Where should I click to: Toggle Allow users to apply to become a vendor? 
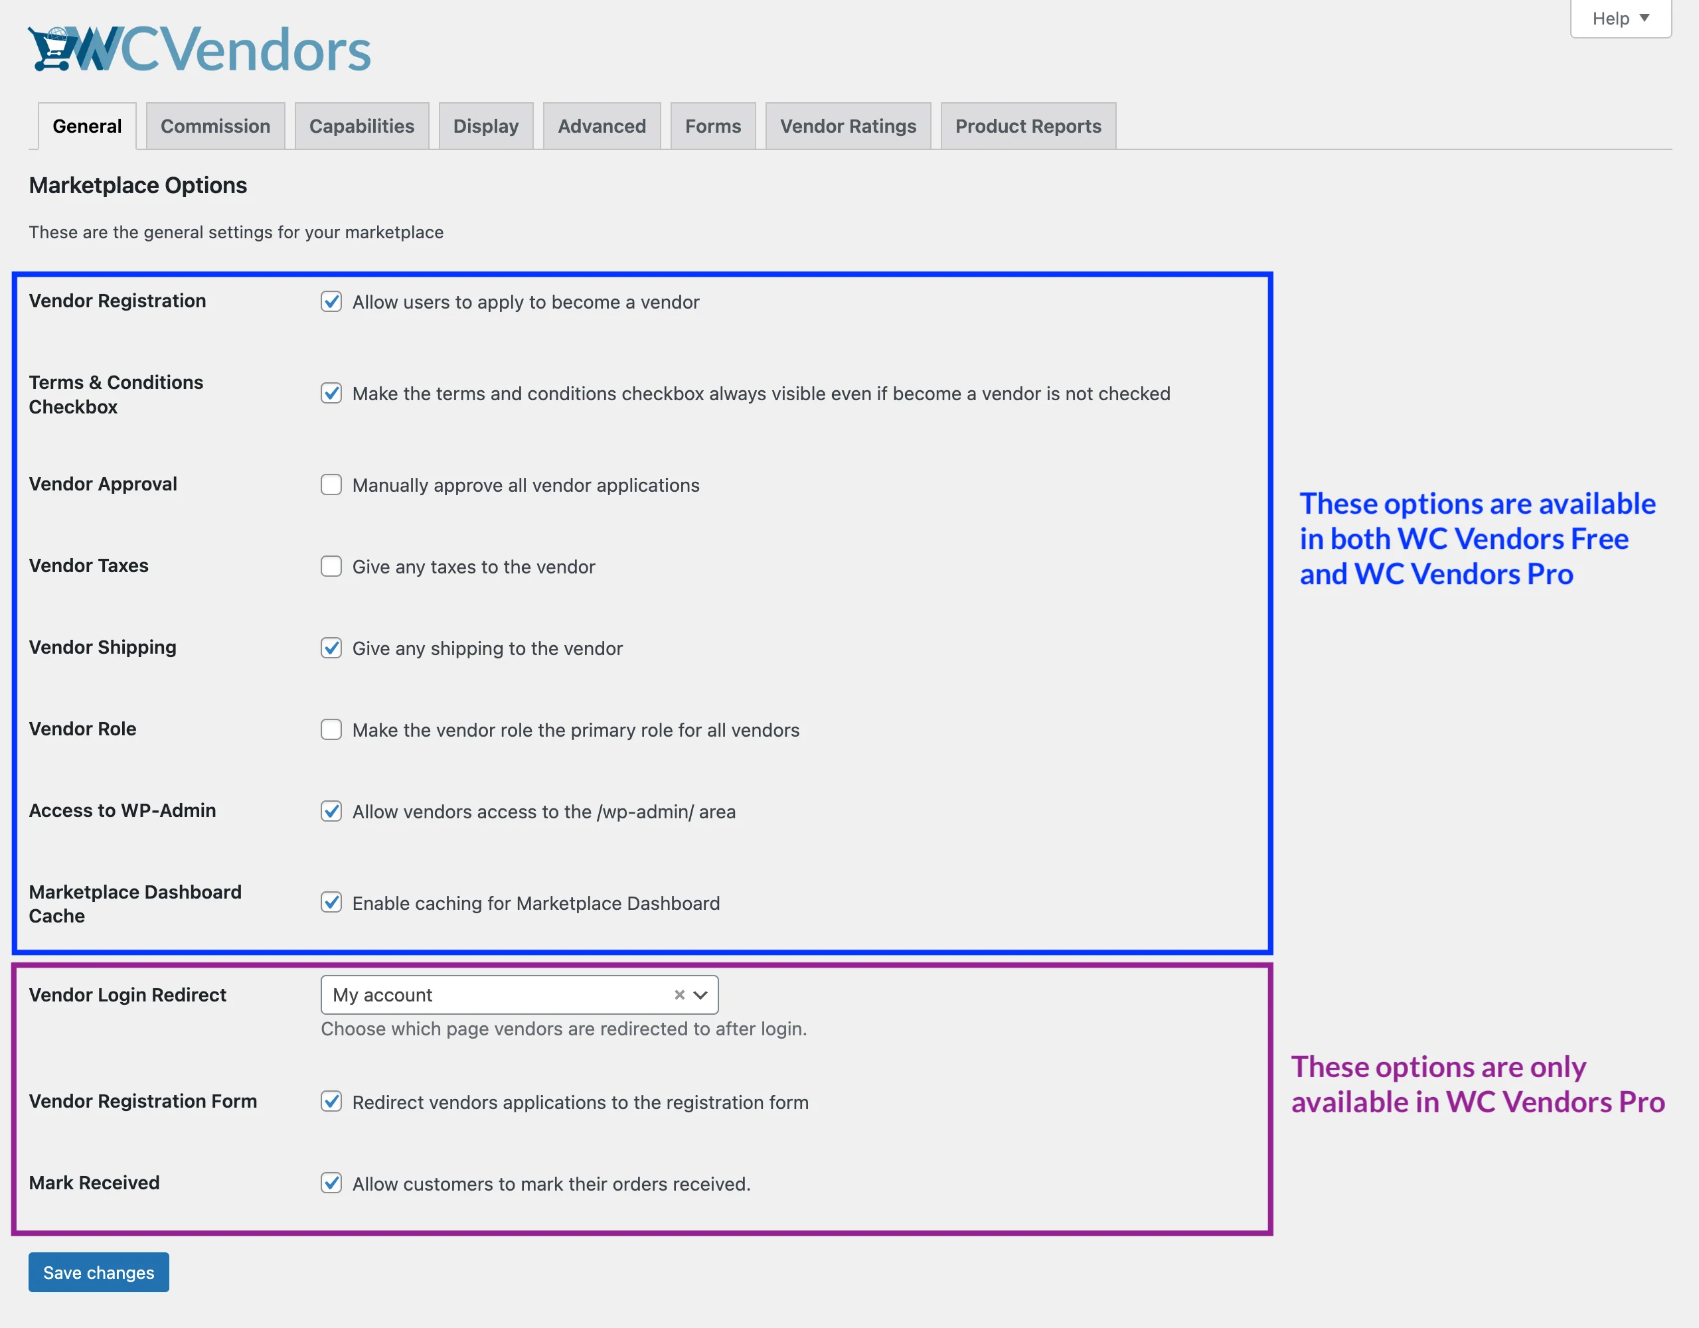(x=331, y=302)
